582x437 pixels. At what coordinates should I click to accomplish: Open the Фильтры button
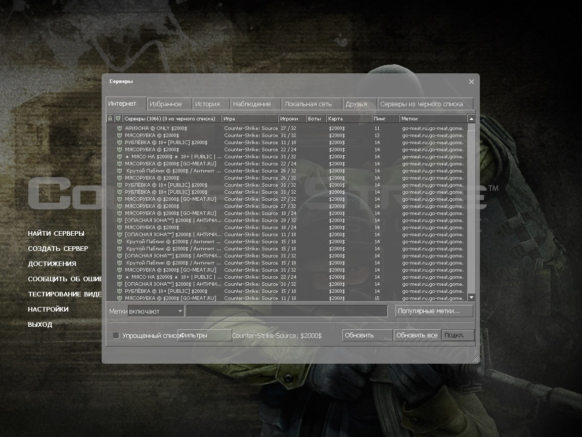tap(204, 335)
